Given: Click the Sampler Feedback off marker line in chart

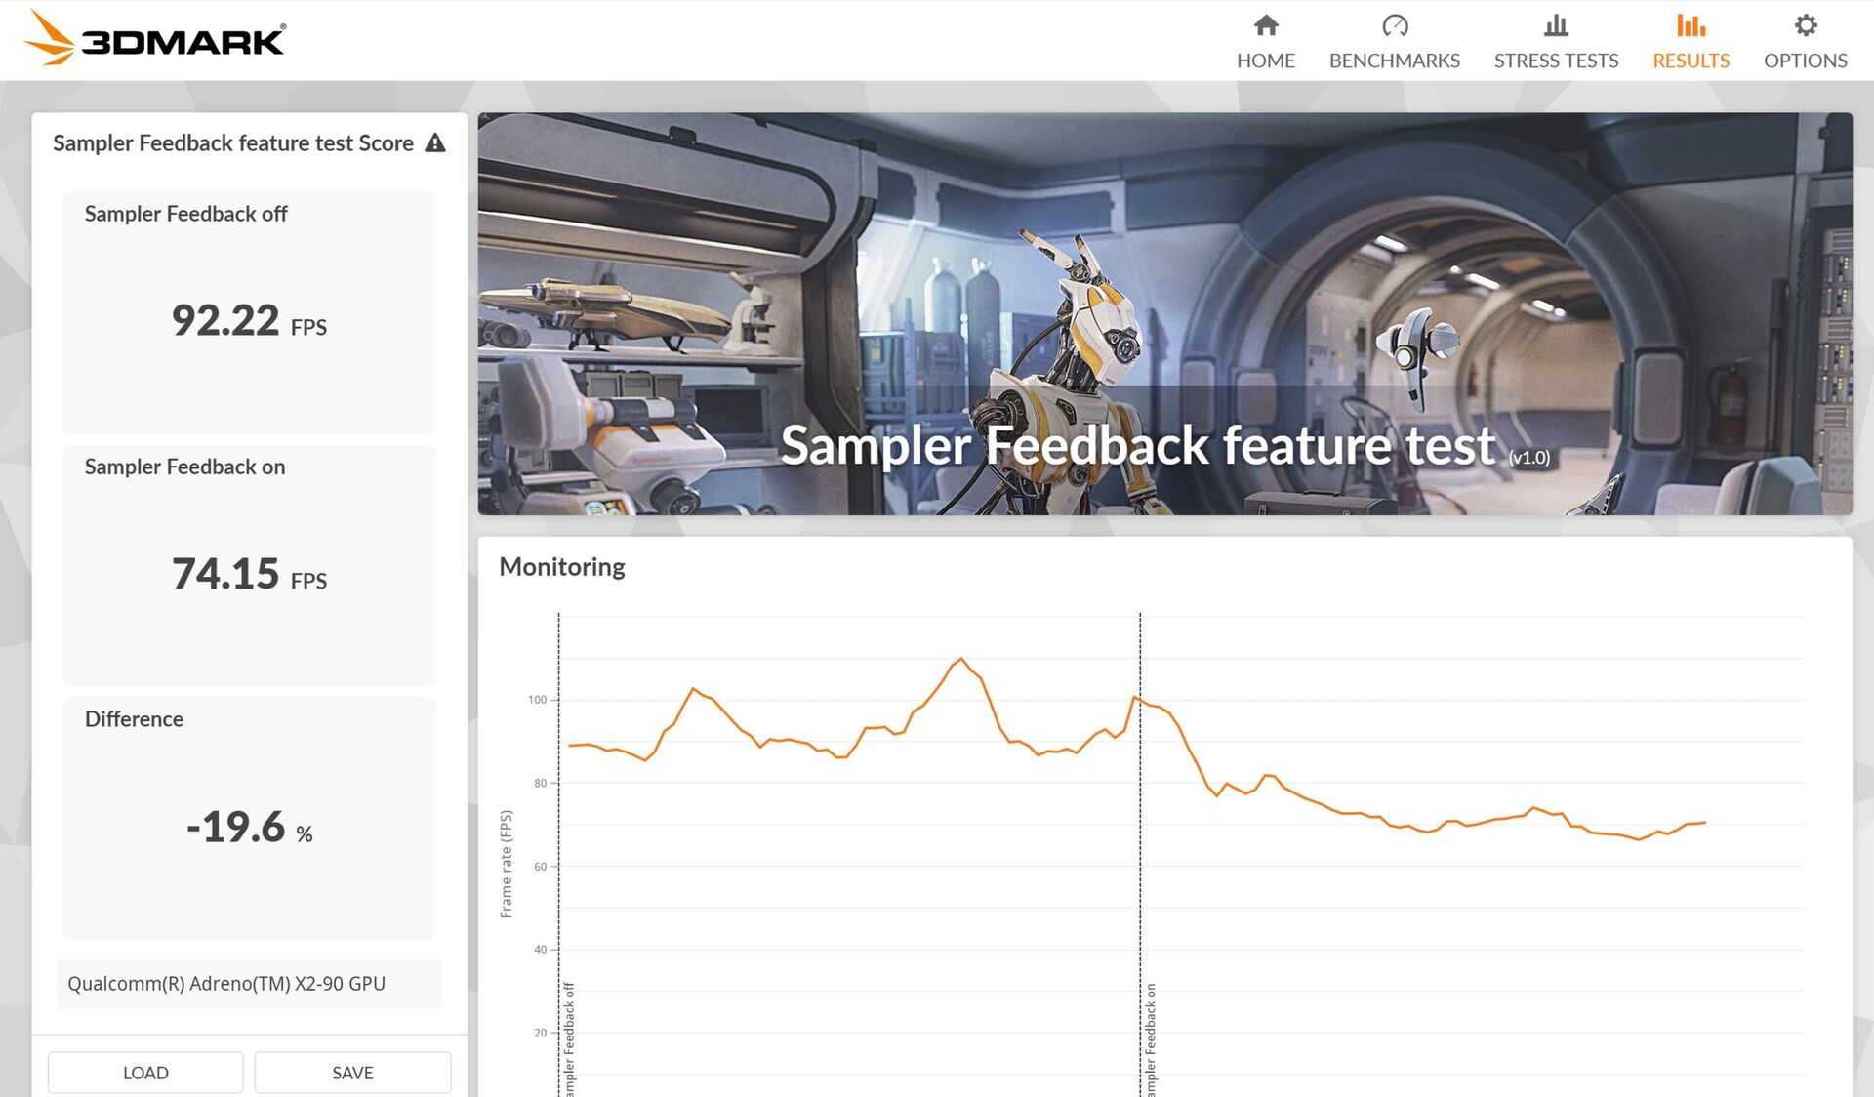Looking at the screenshot, I should (x=558, y=854).
